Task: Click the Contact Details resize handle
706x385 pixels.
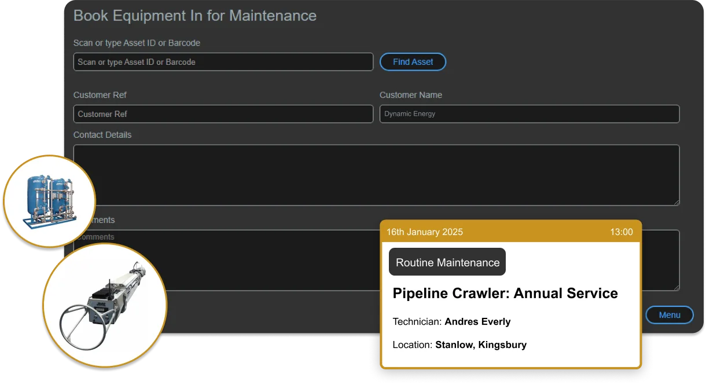Action: [676, 202]
